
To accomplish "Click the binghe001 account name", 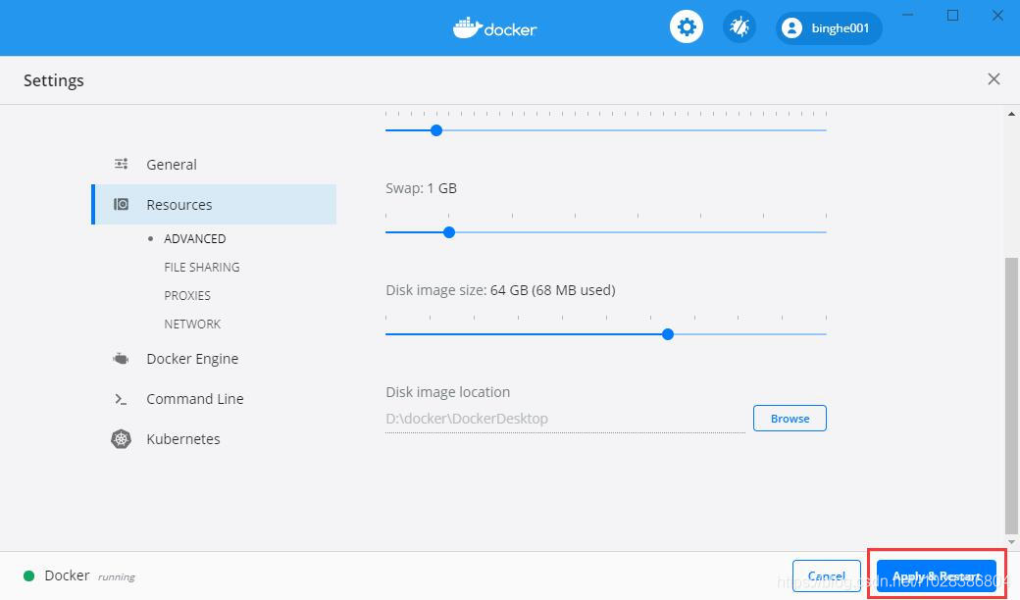I will pyautogui.click(x=840, y=28).
